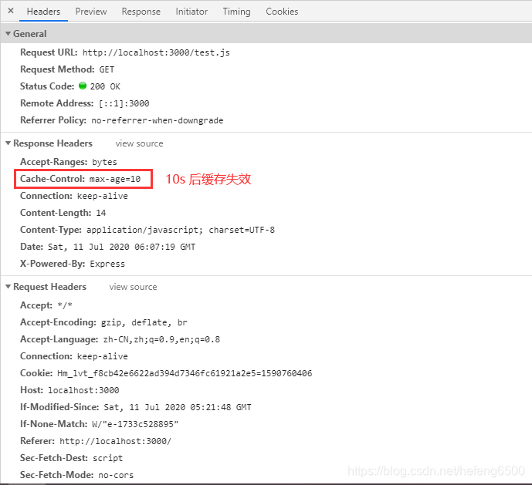Select the Host localhost:3000 value
Screen dimensions: 532x485
[83, 390]
